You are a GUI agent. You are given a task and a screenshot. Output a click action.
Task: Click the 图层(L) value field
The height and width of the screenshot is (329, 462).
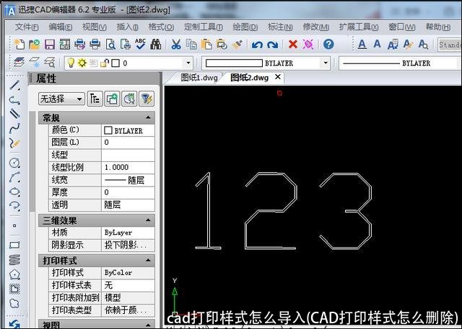coord(128,143)
